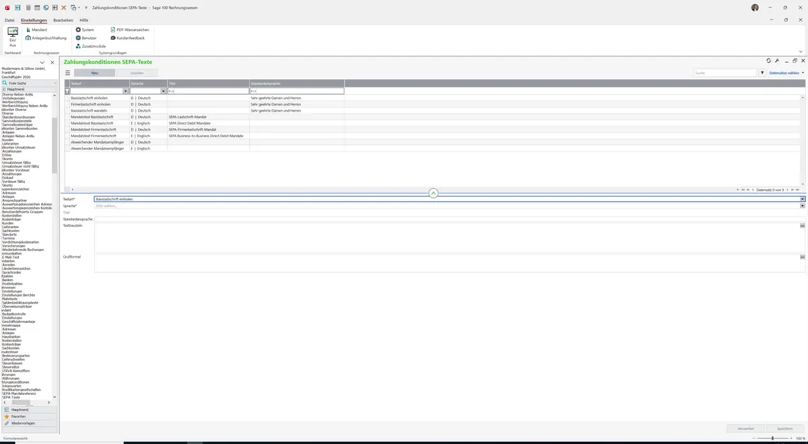Click the filter funnel icon in the grid
The height and width of the screenshot is (444, 808).
click(67, 91)
